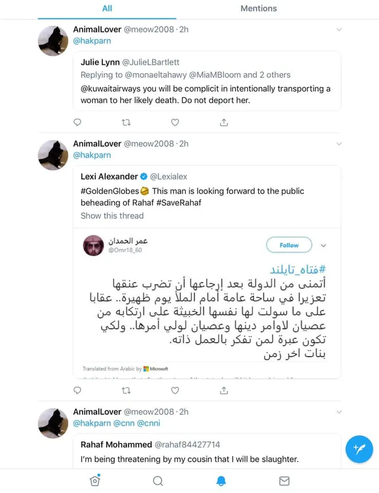Open the Search magnifier in bottom bar
This screenshot has width=379, height=493.
[x=158, y=481]
